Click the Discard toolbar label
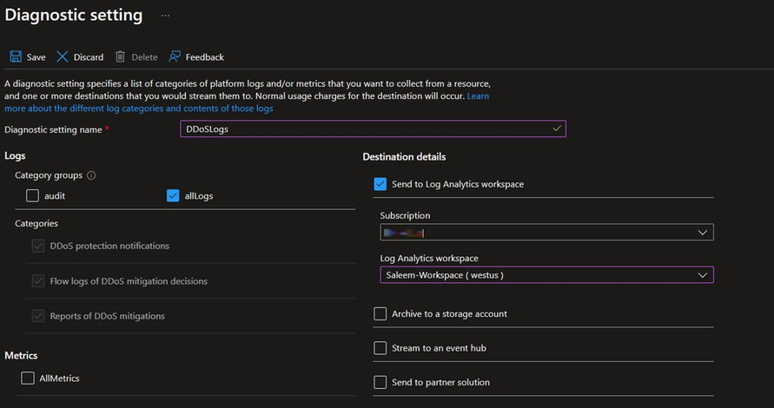This screenshot has width=774, height=408. (89, 57)
